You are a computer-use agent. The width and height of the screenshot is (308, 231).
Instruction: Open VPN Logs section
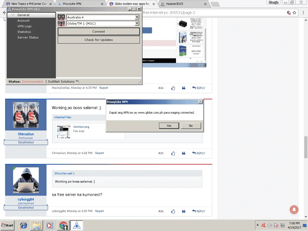(x=24, y=26)
